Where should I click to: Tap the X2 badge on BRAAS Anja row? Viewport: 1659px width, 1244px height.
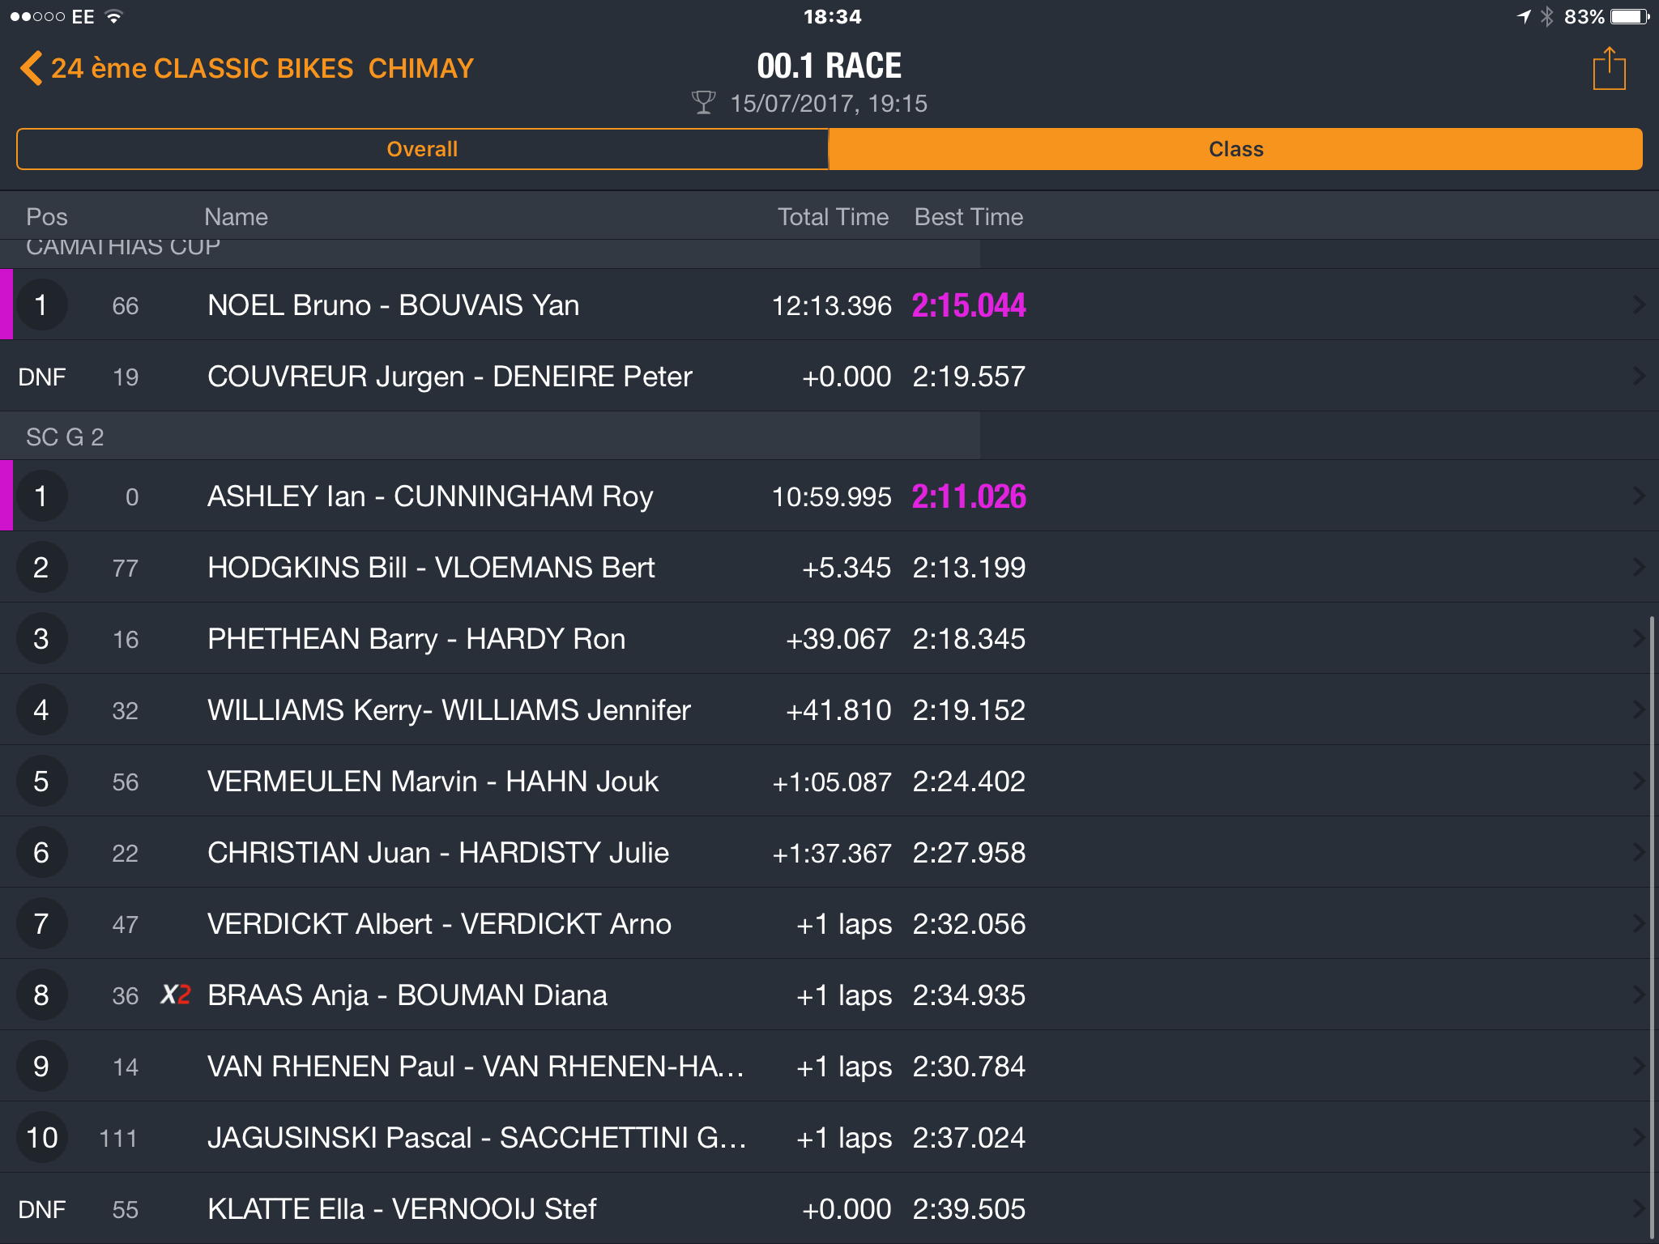coord(175,995)
